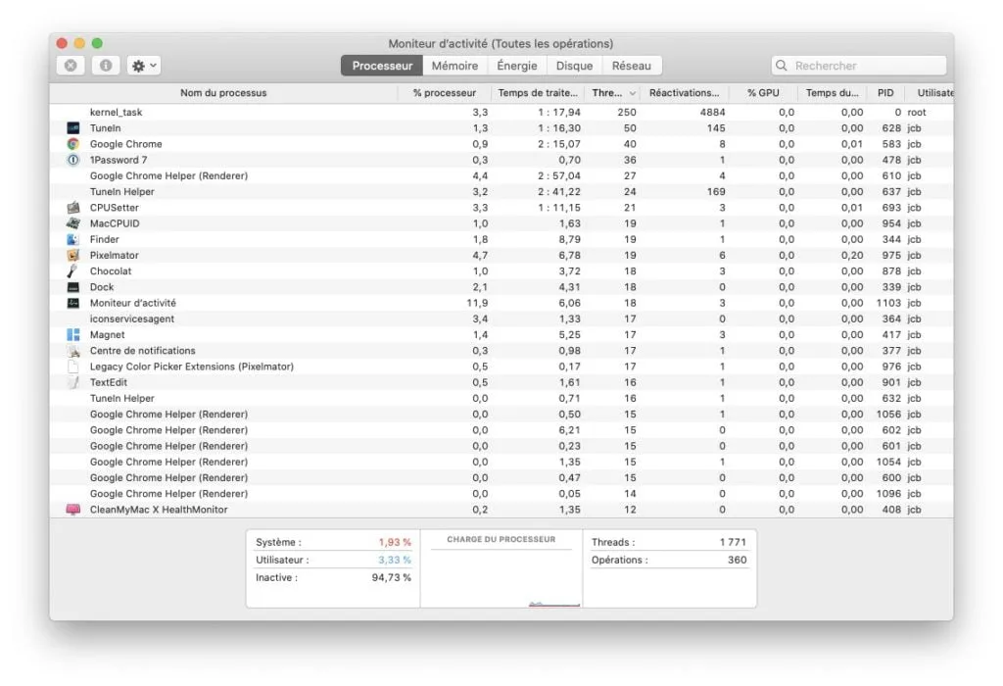Select the TuneIn Helper row with PID 632
The height and width of the screenshot is (686, 1003).
(501, 398)
